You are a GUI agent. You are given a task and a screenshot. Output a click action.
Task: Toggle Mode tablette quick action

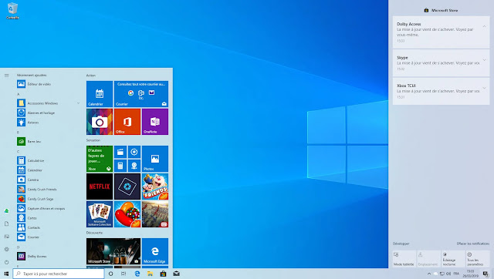(x=404, y=259)
